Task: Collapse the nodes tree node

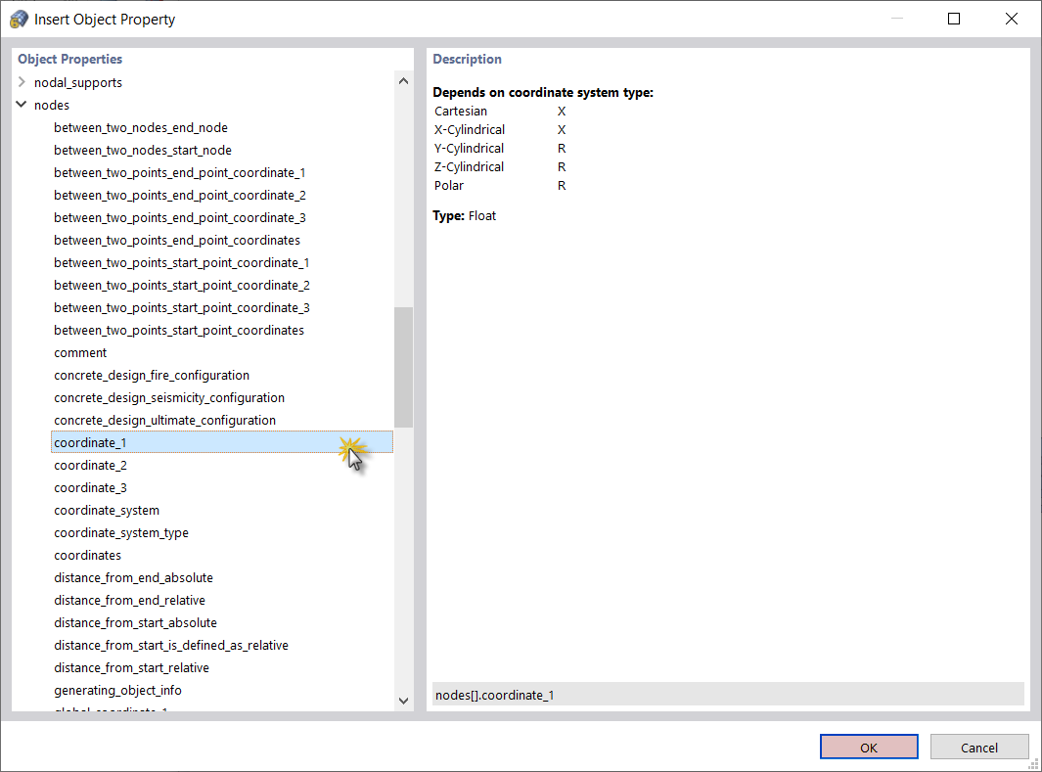Action: (x=21, y=105)
